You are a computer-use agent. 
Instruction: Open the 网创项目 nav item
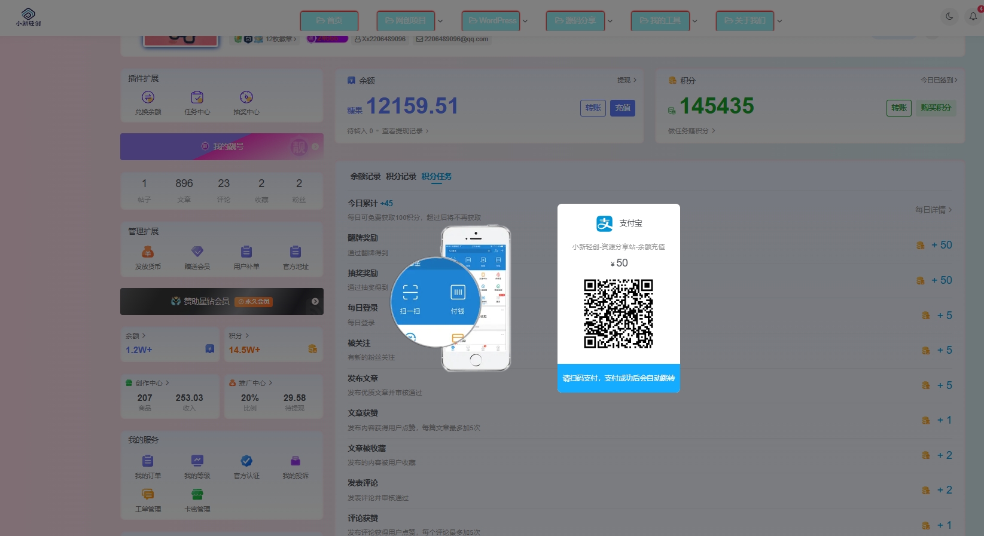pos(406,20)
